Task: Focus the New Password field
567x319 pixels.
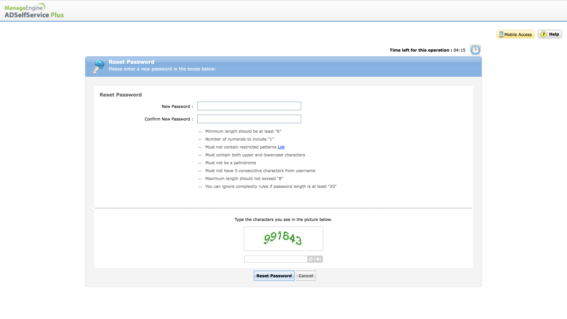Action: [249, 106]
